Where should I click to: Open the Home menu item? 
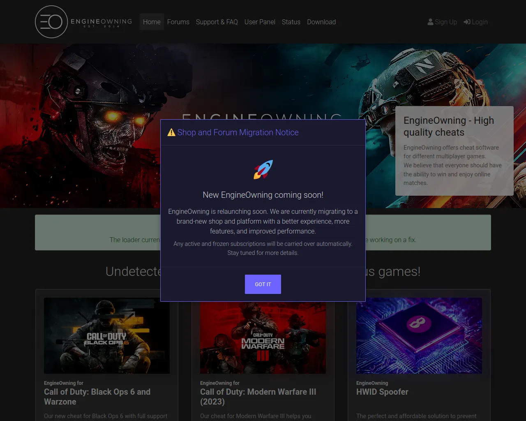152,22
